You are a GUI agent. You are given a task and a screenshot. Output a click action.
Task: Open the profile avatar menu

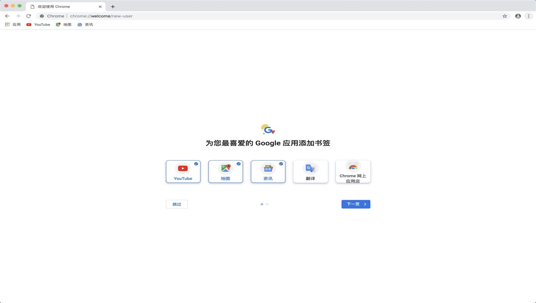click(x=518, y=16)
